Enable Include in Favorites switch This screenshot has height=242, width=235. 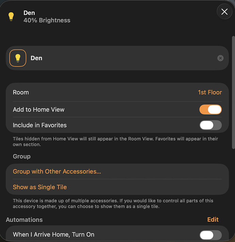(x=210, y=125)
